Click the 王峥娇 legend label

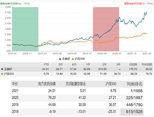(x=66, y=59)
